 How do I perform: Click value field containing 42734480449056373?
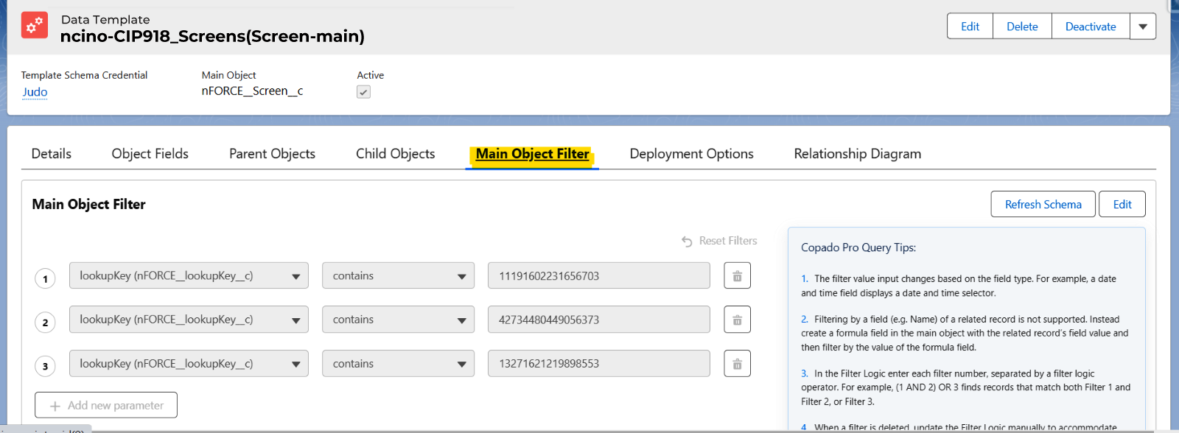pyautogui.click(x=599, y=320)
